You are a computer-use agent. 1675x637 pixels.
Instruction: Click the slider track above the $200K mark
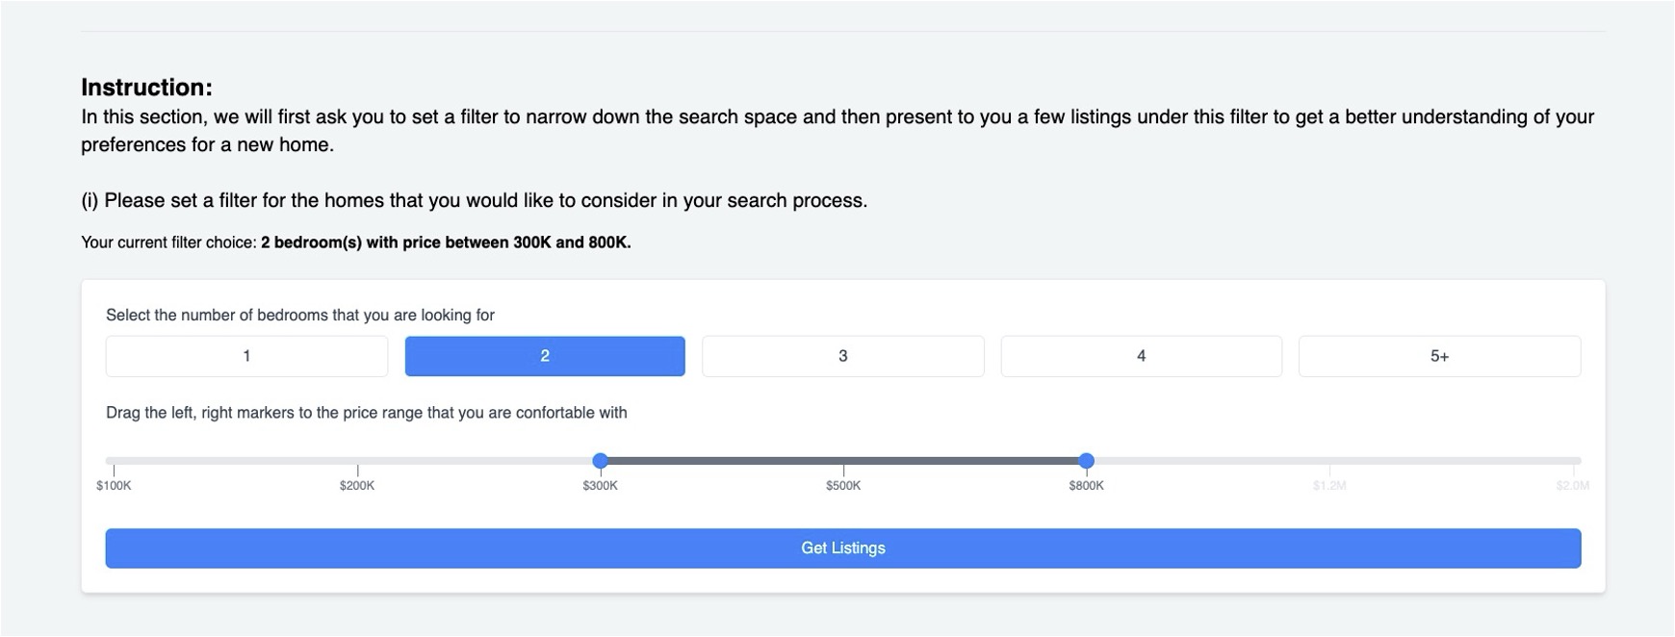(357, 461)
